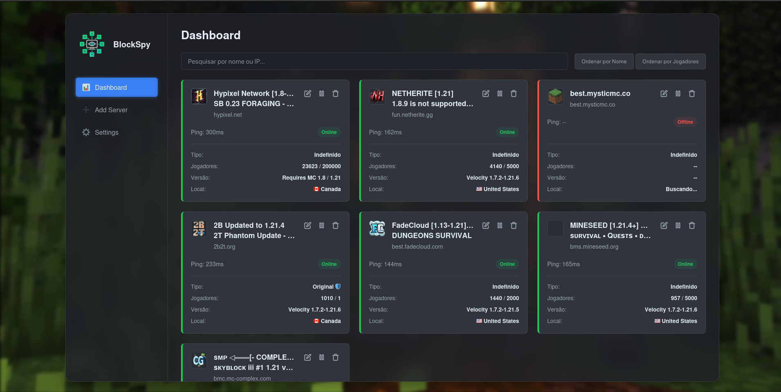This screenshot has height=392, width=781.
Task: Click the 2B2T server favicon
Action: (199, 228)
